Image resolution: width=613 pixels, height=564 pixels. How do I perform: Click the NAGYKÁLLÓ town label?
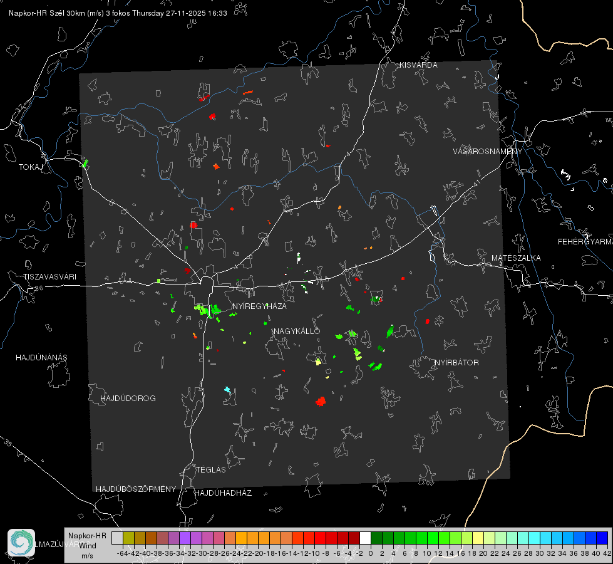297,331
